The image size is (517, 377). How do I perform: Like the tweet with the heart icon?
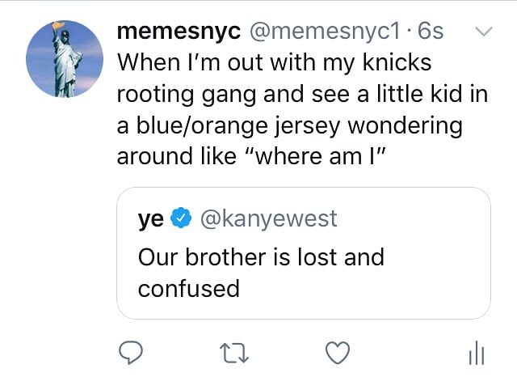336,351
